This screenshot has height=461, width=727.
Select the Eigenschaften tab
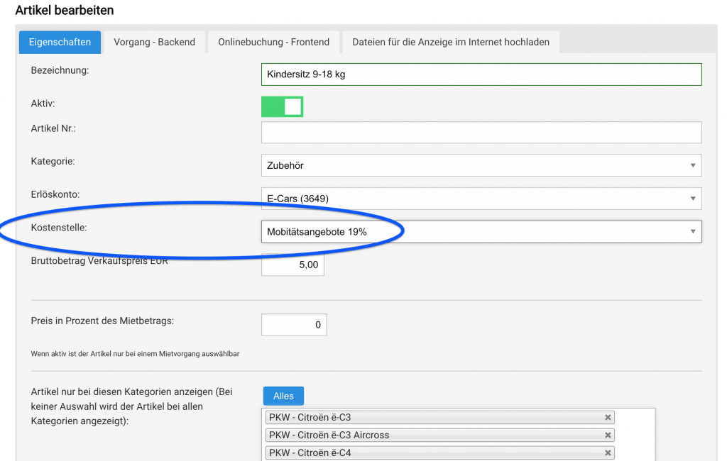coord(60,42)
